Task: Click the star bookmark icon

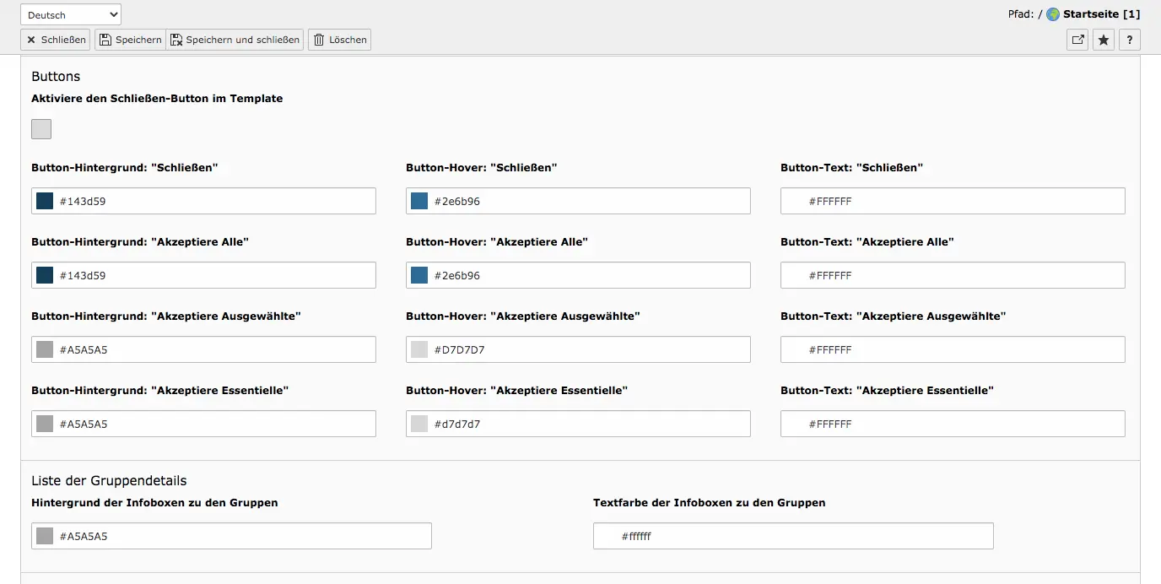Action: click(1104, 40)
